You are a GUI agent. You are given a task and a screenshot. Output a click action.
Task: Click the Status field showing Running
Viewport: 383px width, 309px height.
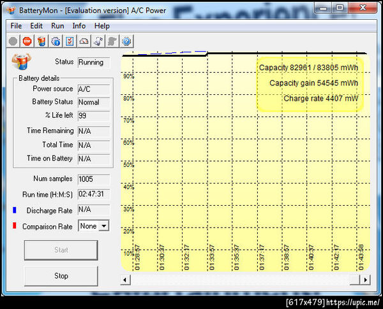tap(94, 62)
